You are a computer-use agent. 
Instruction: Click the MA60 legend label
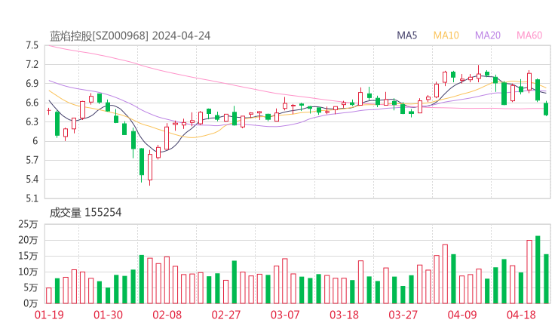click(x=529, y=35)
